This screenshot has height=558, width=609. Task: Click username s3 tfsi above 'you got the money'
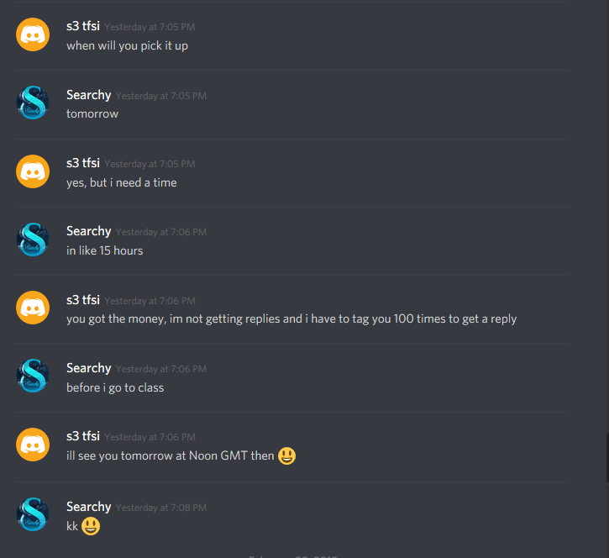coord(83,300)
